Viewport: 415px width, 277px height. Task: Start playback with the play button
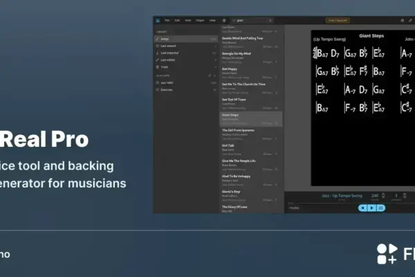coord(371,208)
